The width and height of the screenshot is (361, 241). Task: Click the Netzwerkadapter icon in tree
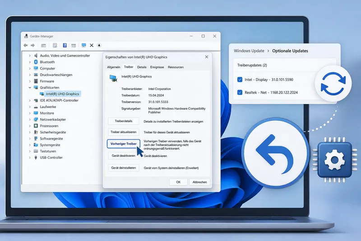(x=36, y=119)
